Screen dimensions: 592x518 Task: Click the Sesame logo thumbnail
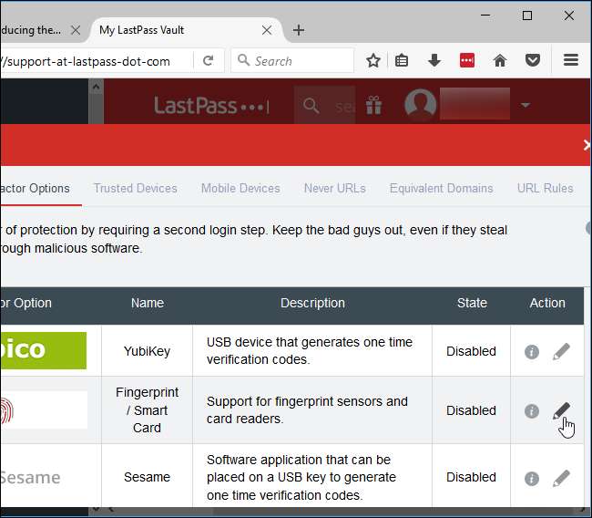[x=30, y=478]
